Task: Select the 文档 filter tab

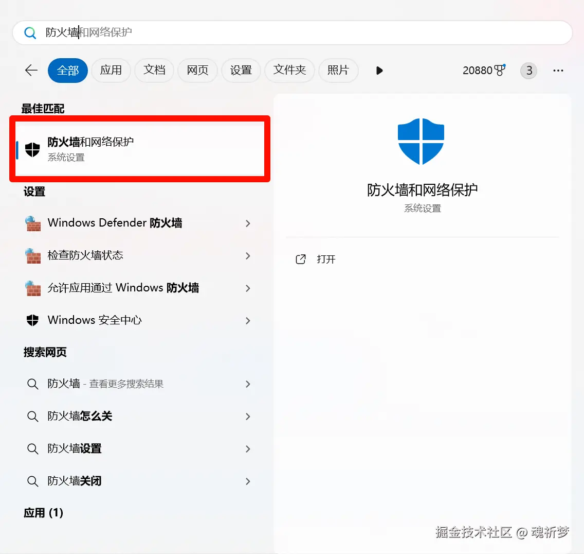Action: tap(154, 70)
